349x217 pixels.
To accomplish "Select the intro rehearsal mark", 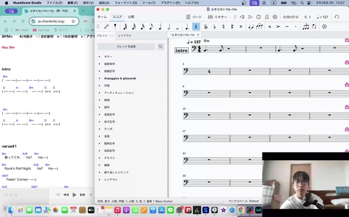I will (182, 50).
